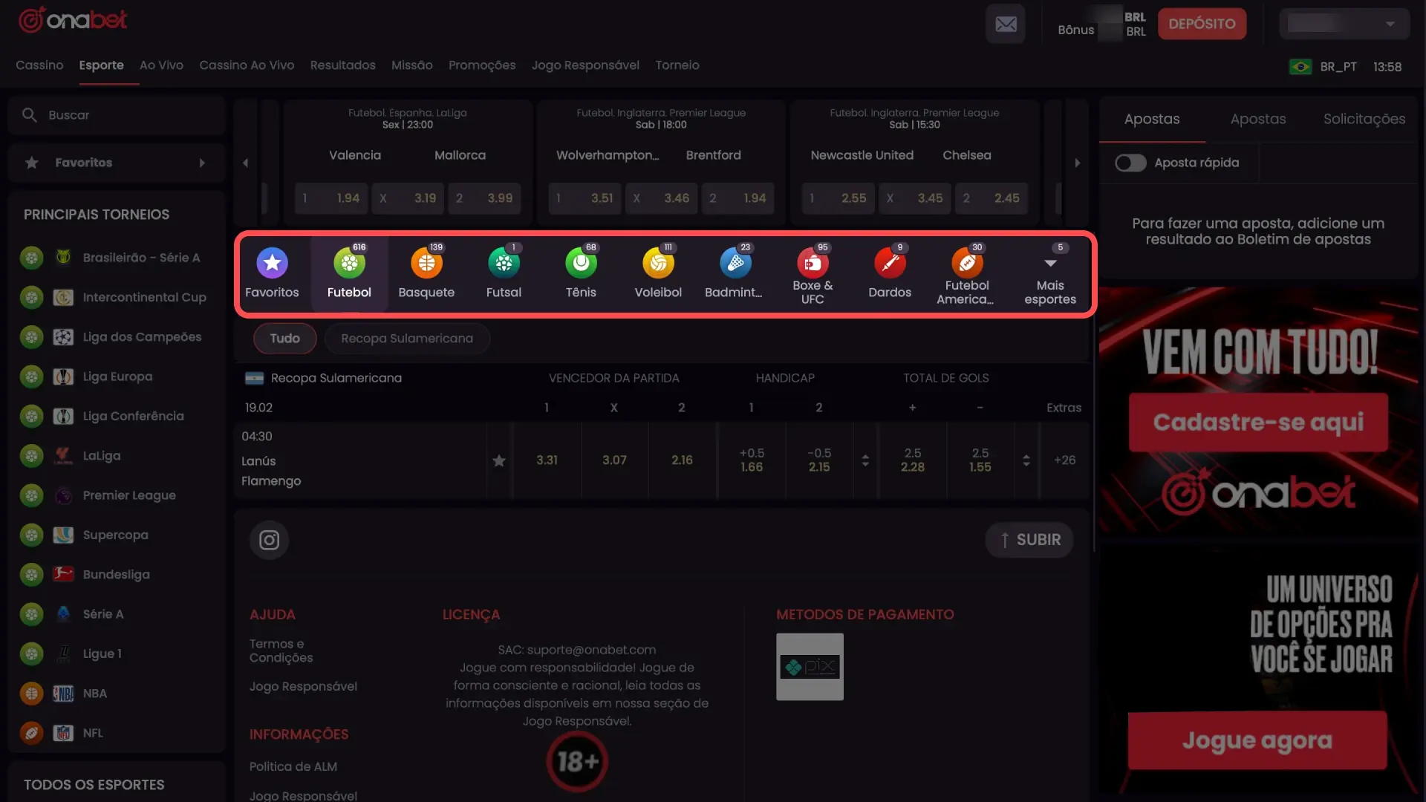Open Brasileirão - Série A tournament
The image size is (1426, 802).
coord(117,258)
